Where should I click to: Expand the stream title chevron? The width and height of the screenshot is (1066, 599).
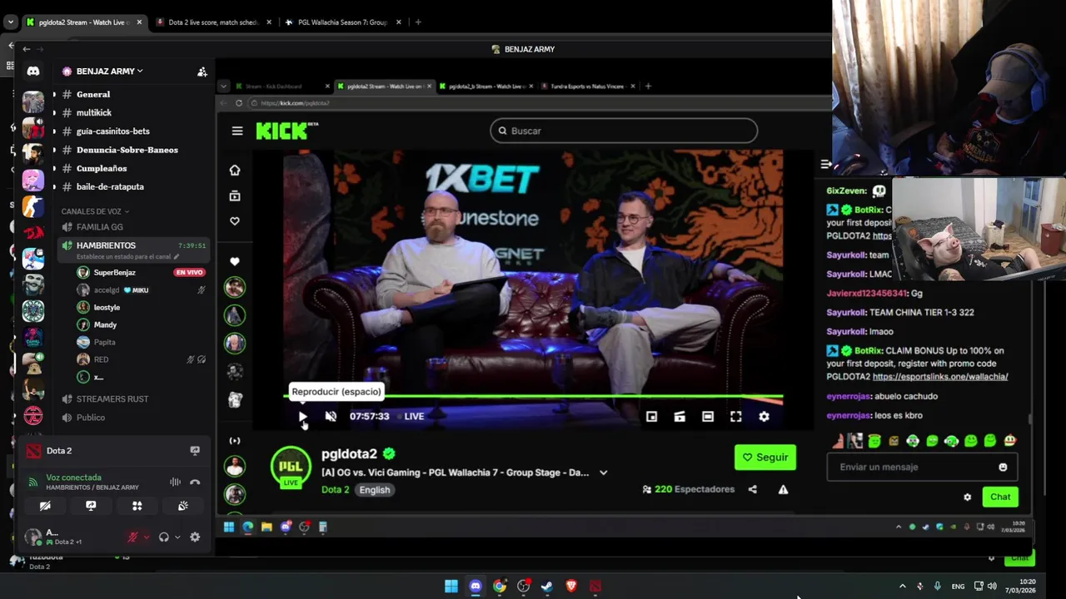point(603,473)
